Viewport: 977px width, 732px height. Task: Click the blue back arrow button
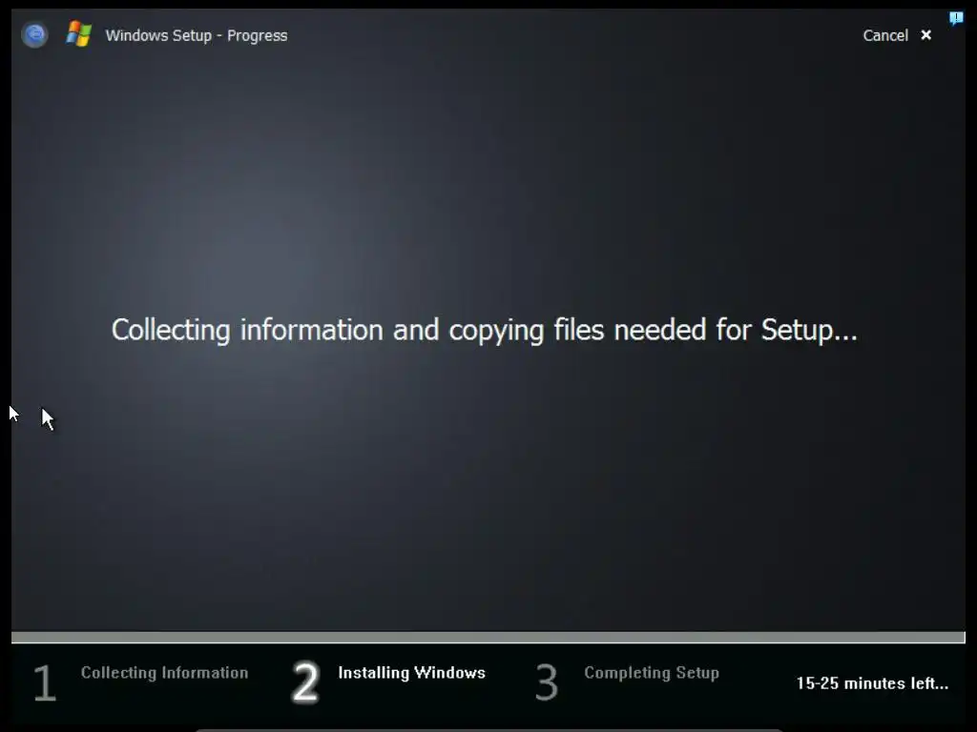34,35
